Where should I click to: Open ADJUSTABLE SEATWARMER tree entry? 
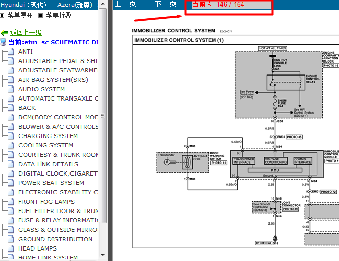(58, 70)
